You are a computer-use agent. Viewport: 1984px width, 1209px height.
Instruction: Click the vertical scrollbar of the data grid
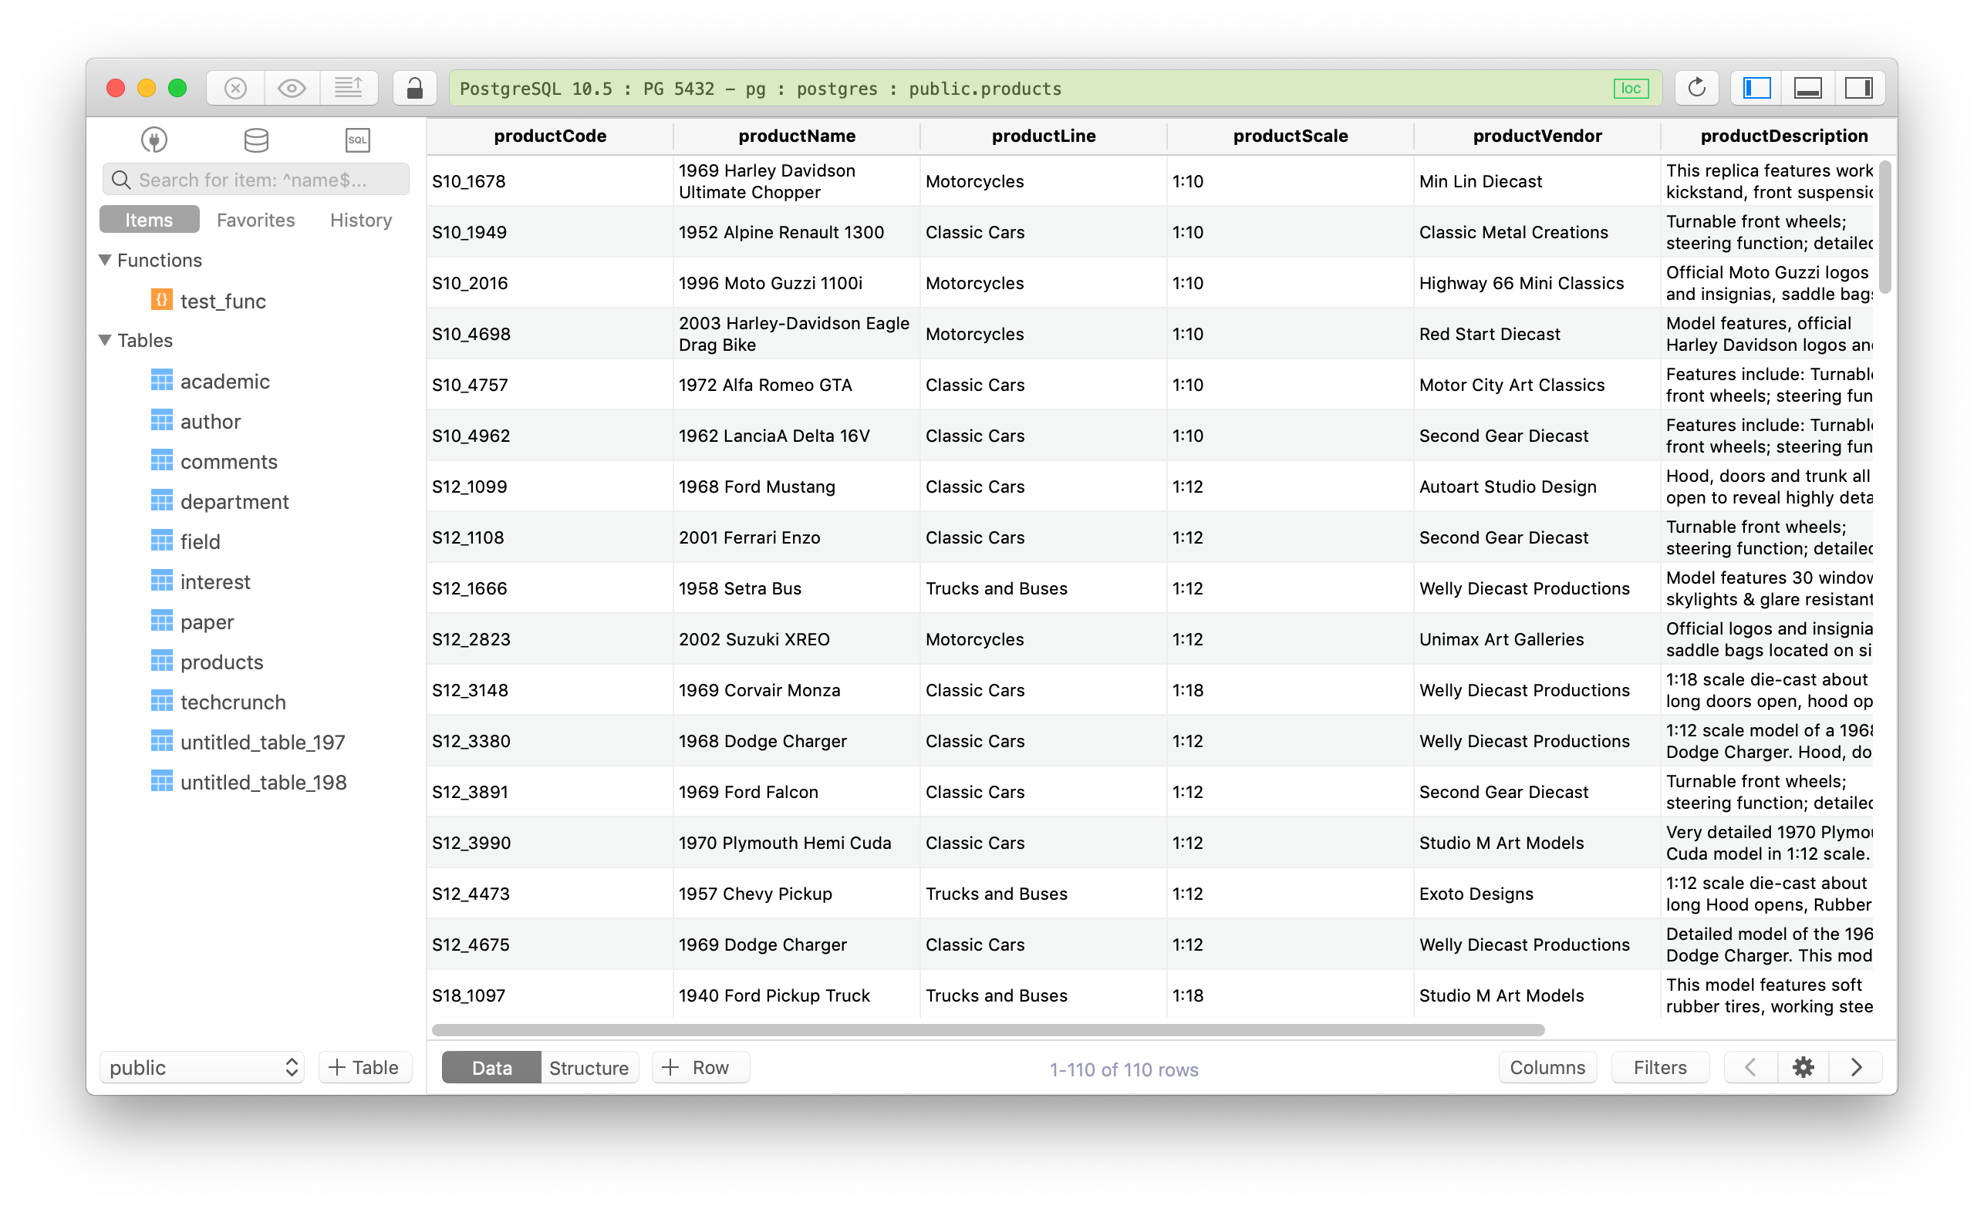coord(1885,228)
